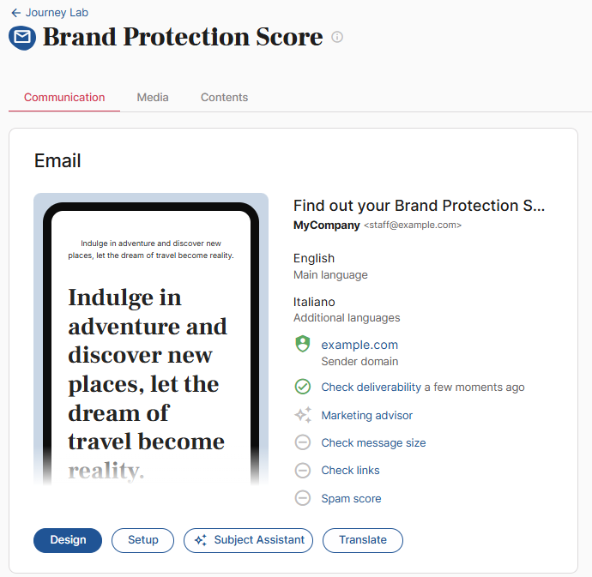Click the status icon beside Check message size
This screenshot has height=577, width=592.
click(x=302, y=442)
